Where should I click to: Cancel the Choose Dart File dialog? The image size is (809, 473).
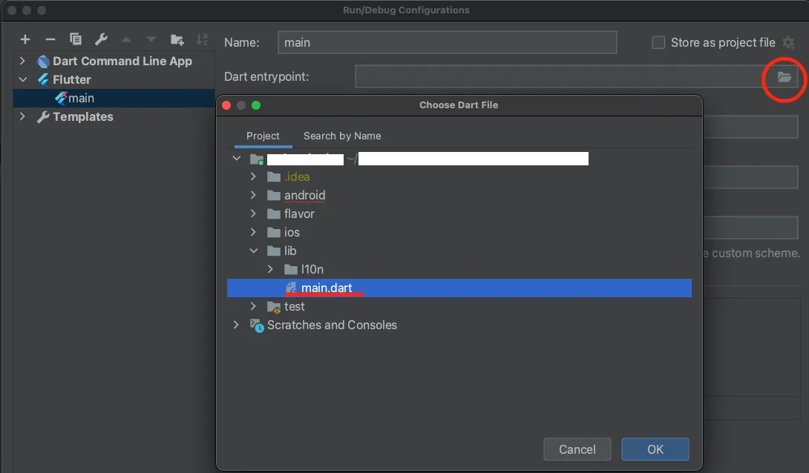tap(577, 449)
